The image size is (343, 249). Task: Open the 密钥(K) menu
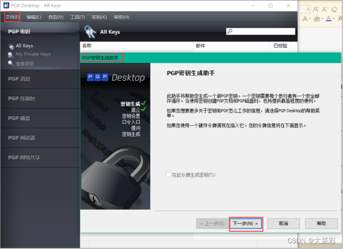(99, 17)
